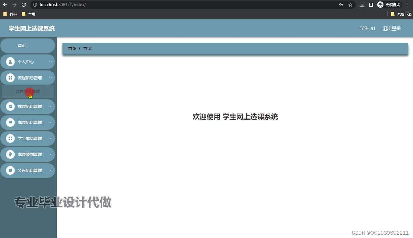Click 退出登录 to log out
The height and width of the screenshot is (238, 413).
391,28
